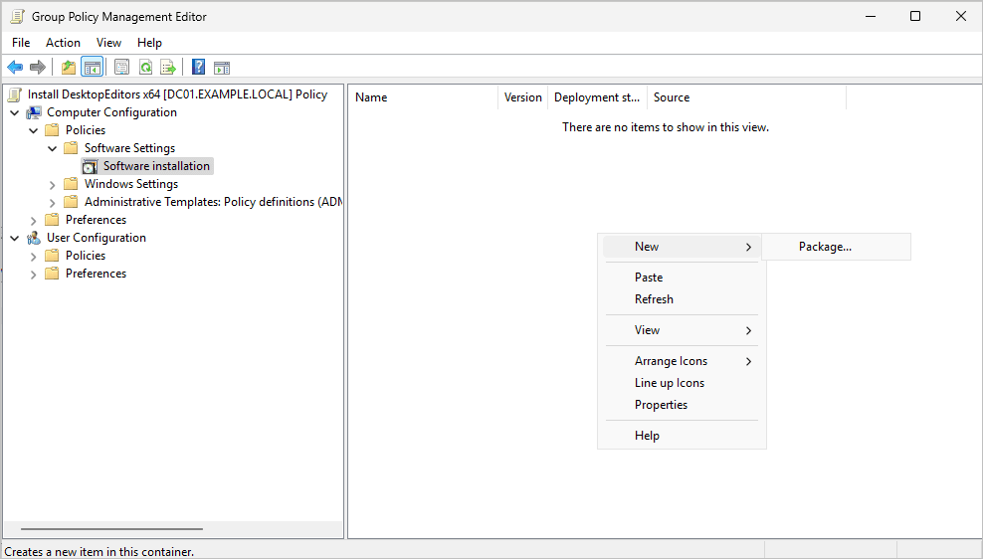The width and height of the screenshot is (983, 559).
Task: Click the Software Settings folder icon
Action: tap(71, 148)
